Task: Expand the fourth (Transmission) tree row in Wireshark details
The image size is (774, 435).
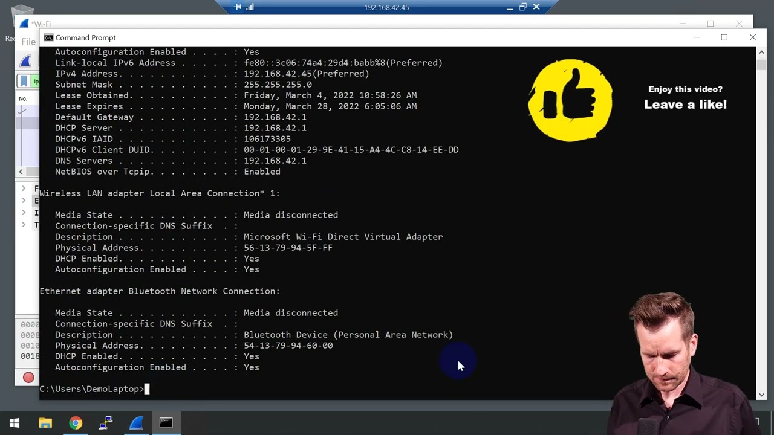Action: coord(24,225)
